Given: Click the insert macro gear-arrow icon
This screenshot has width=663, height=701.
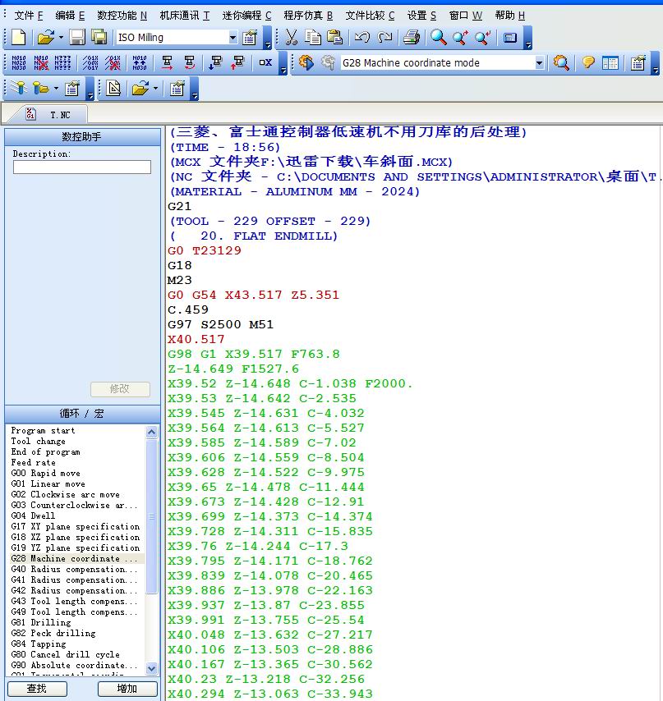Looking at the screenshot, I should click(x=306, y=63).
